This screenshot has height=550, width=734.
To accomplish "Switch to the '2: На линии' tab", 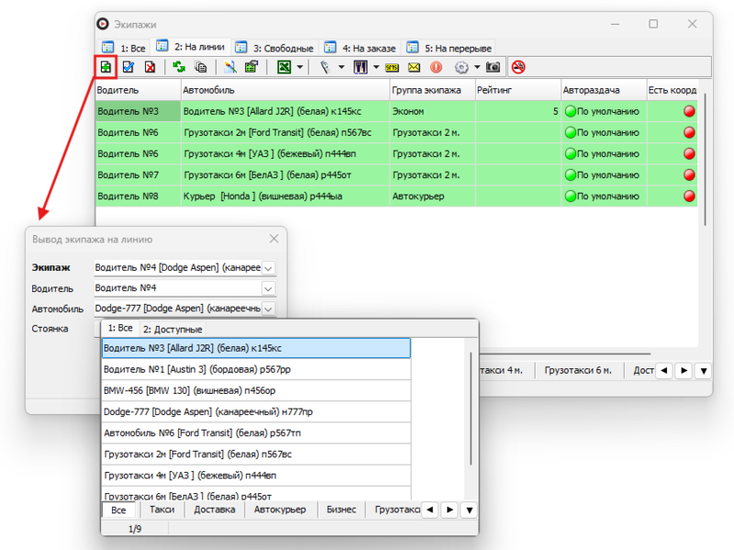I will 191,47.
